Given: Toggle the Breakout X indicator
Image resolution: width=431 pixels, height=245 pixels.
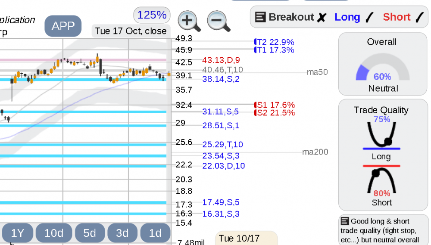Looking at the screenshot, I should (x=322, y=17).
